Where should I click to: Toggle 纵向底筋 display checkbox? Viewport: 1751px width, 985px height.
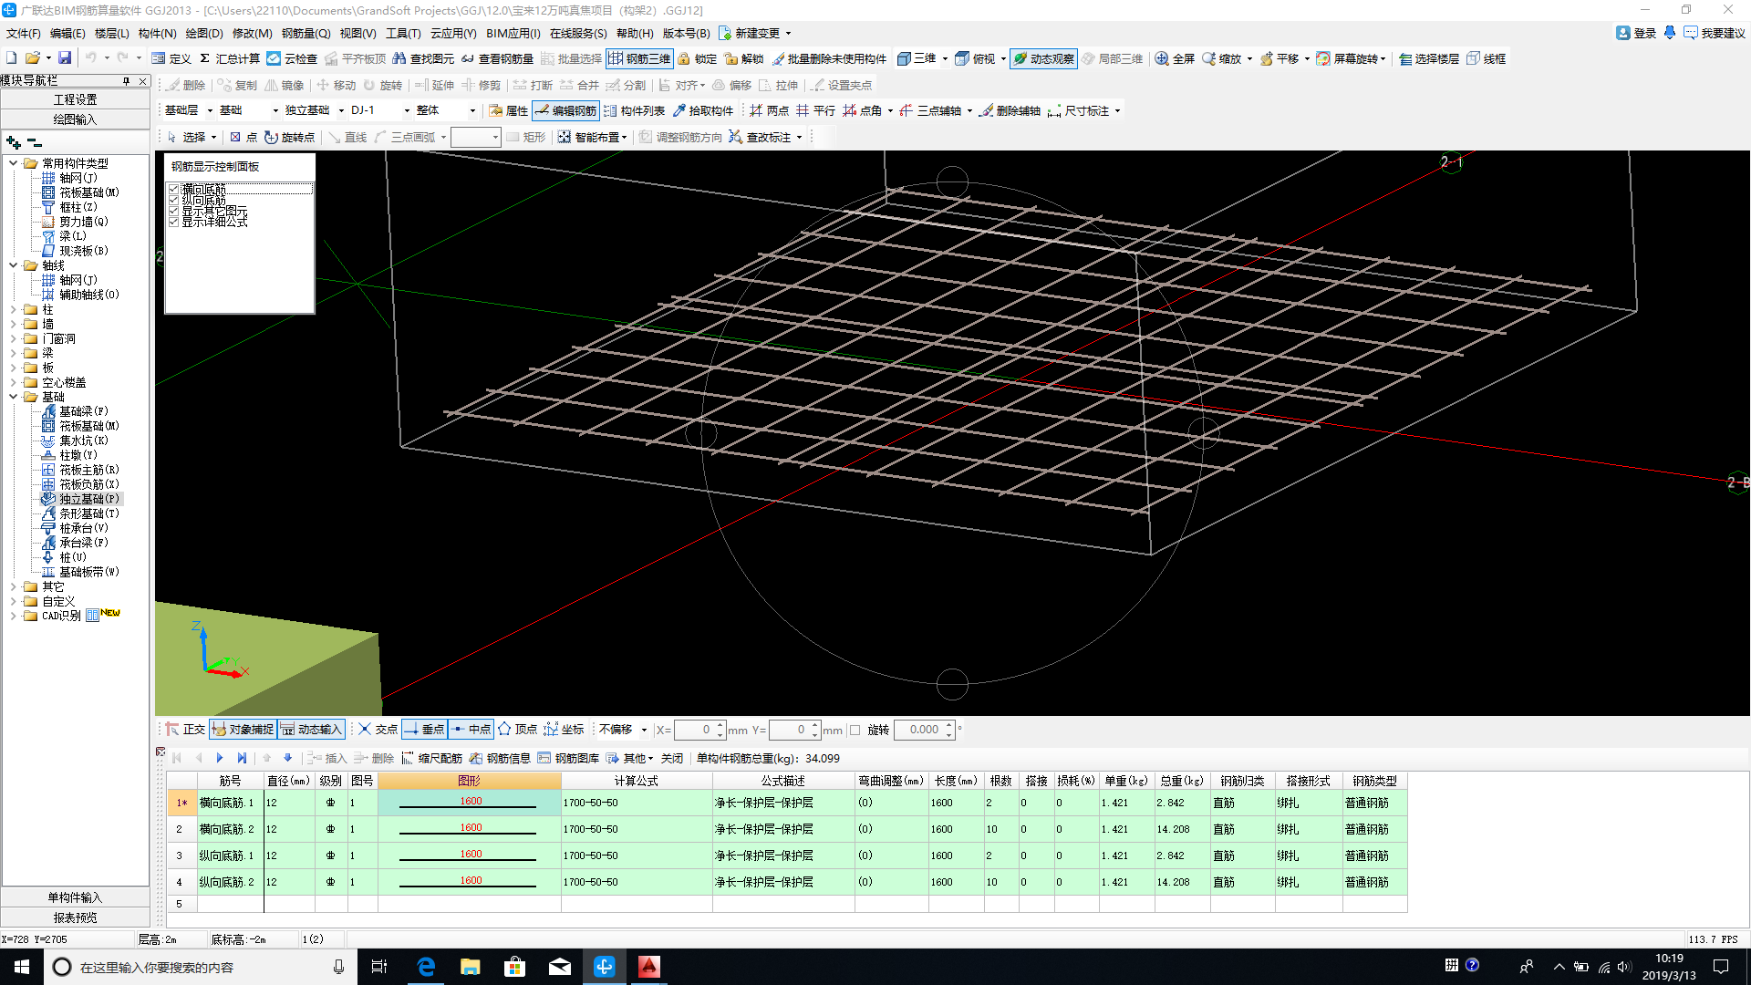(x=173, y=200)
